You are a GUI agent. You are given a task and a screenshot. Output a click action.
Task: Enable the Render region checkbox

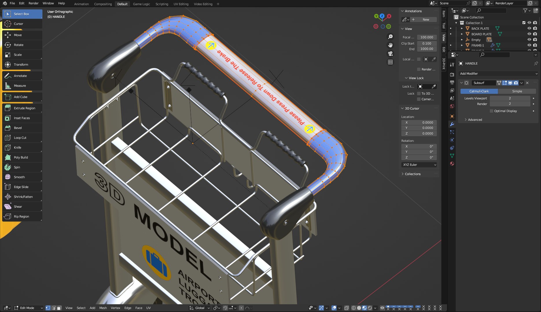419,69
